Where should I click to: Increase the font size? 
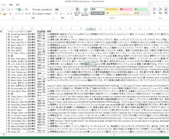point(10,10)
